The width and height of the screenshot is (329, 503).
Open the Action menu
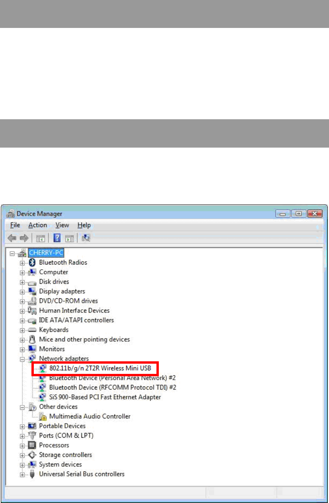point(38,225)
